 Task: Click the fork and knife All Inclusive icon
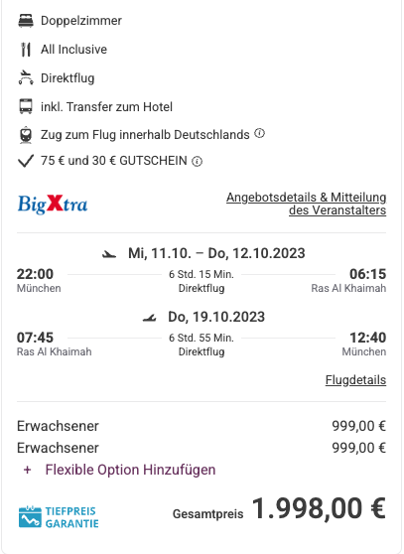pos(26,50)
